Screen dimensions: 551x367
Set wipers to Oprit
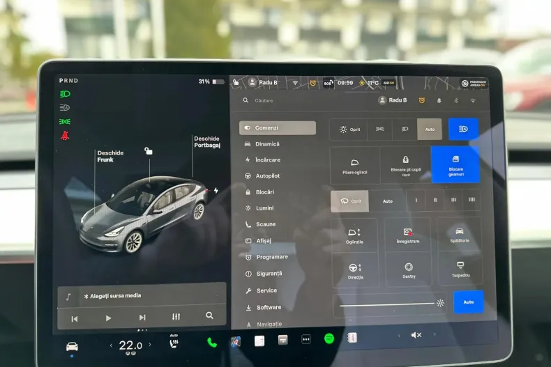click(350, 201)
